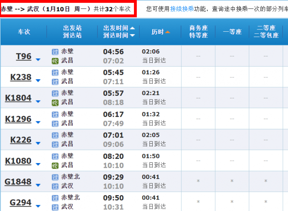The height and width of the screenshot is (211, 288).
Task: Click the pass-through icon beside 赤壁 for K226
Action: point(55,135)
